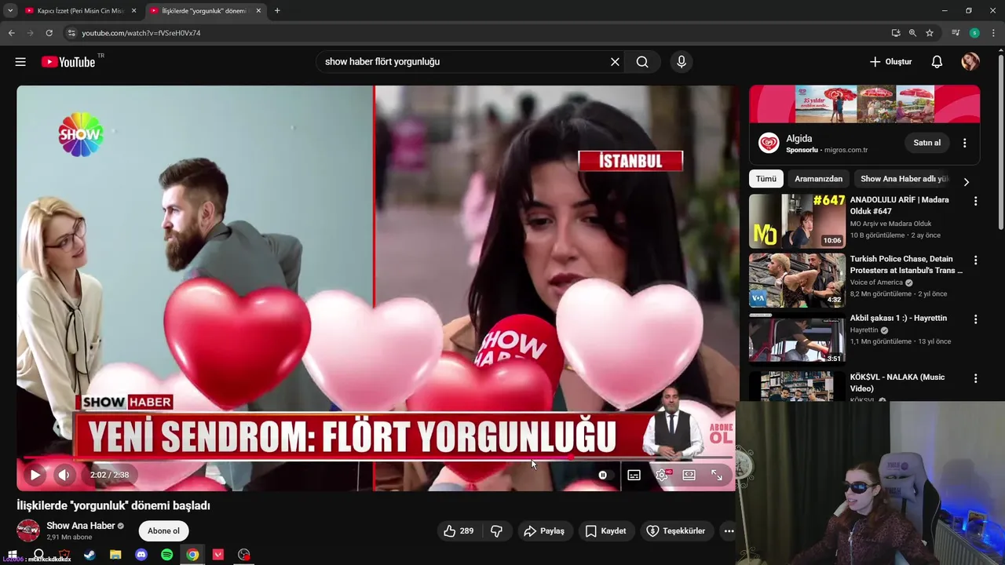Open options for Akbil şakası video
Image resolution: width=1005 pixels, height=565 pixels.
976,319
